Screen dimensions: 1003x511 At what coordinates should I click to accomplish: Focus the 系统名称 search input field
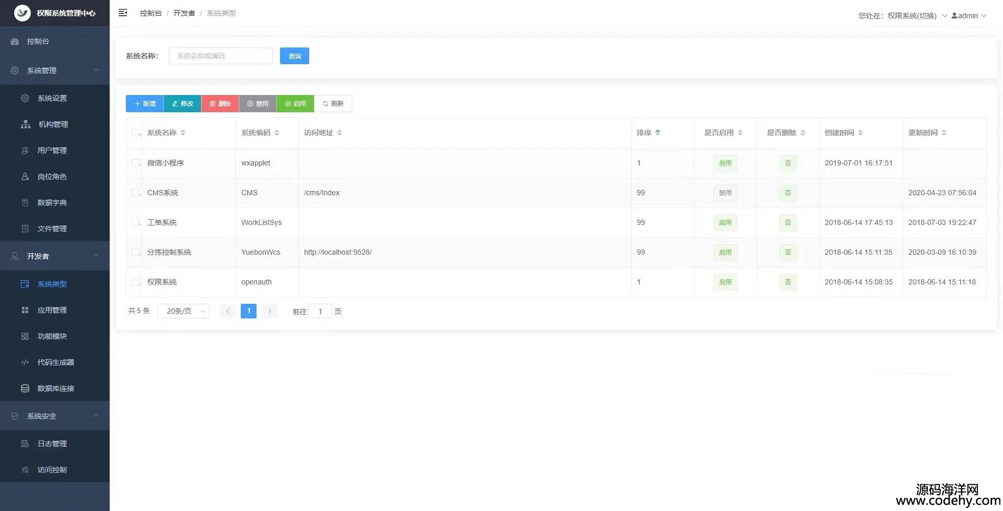(220, 56)
